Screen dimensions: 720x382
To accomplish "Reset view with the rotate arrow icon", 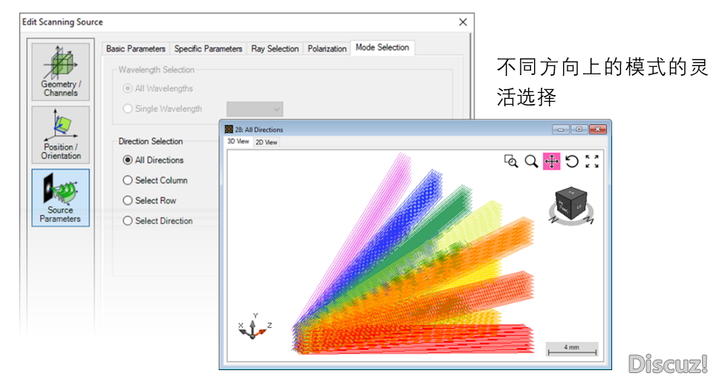I will pos(571,161).
